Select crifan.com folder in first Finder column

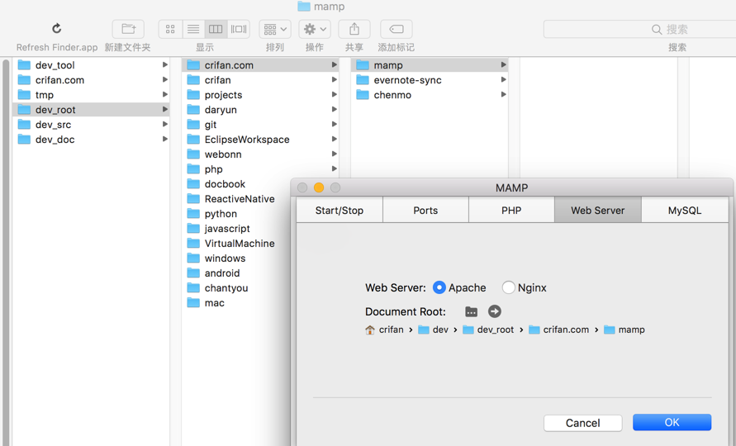(91, 80)
